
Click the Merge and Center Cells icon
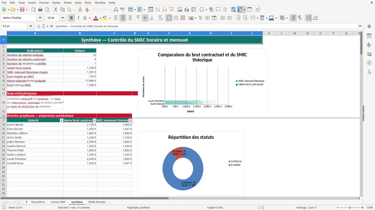169,18
